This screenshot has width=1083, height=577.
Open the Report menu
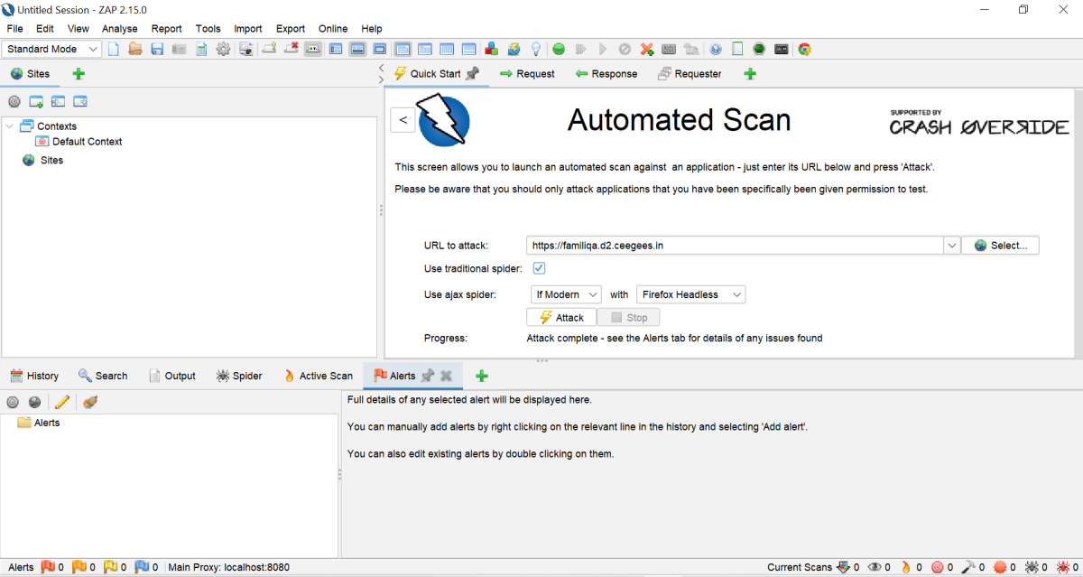pyautogui.click(x=166, y=29)
